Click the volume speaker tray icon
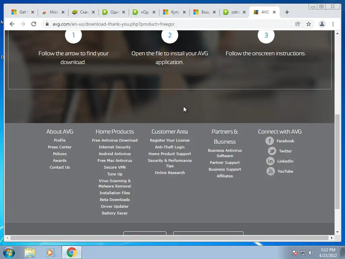The width and height of the screenshot is (345, 259). point(311,253)
